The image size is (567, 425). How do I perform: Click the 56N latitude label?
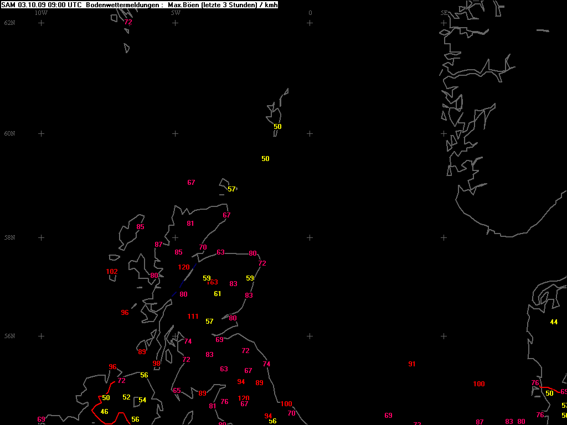click(x=9, y=336)
